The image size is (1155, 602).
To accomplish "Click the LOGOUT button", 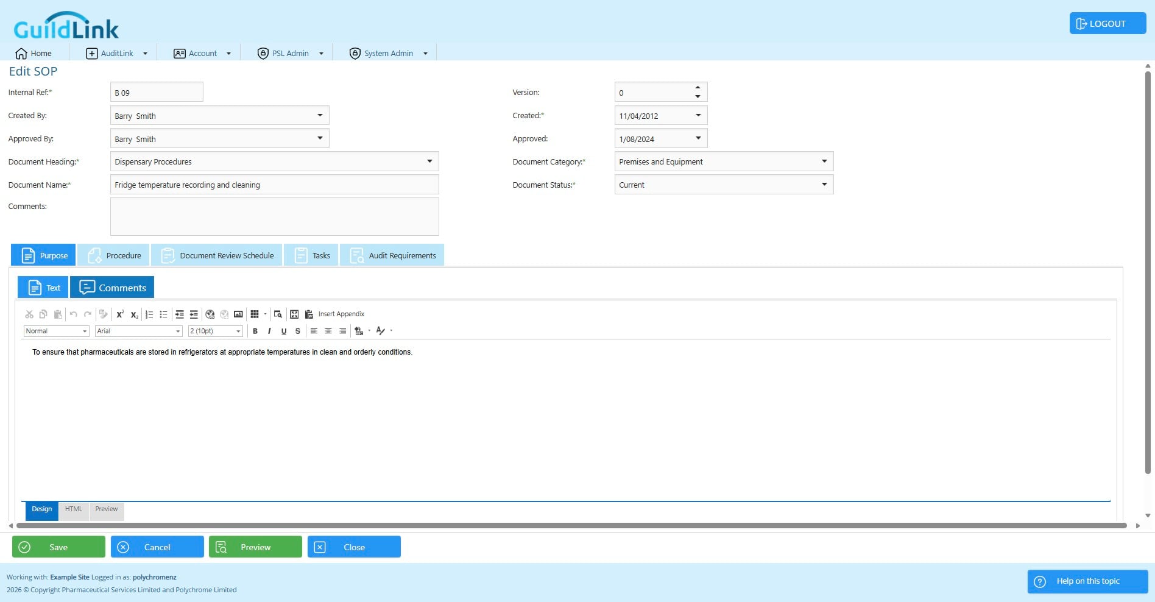I will point(1107,24).
